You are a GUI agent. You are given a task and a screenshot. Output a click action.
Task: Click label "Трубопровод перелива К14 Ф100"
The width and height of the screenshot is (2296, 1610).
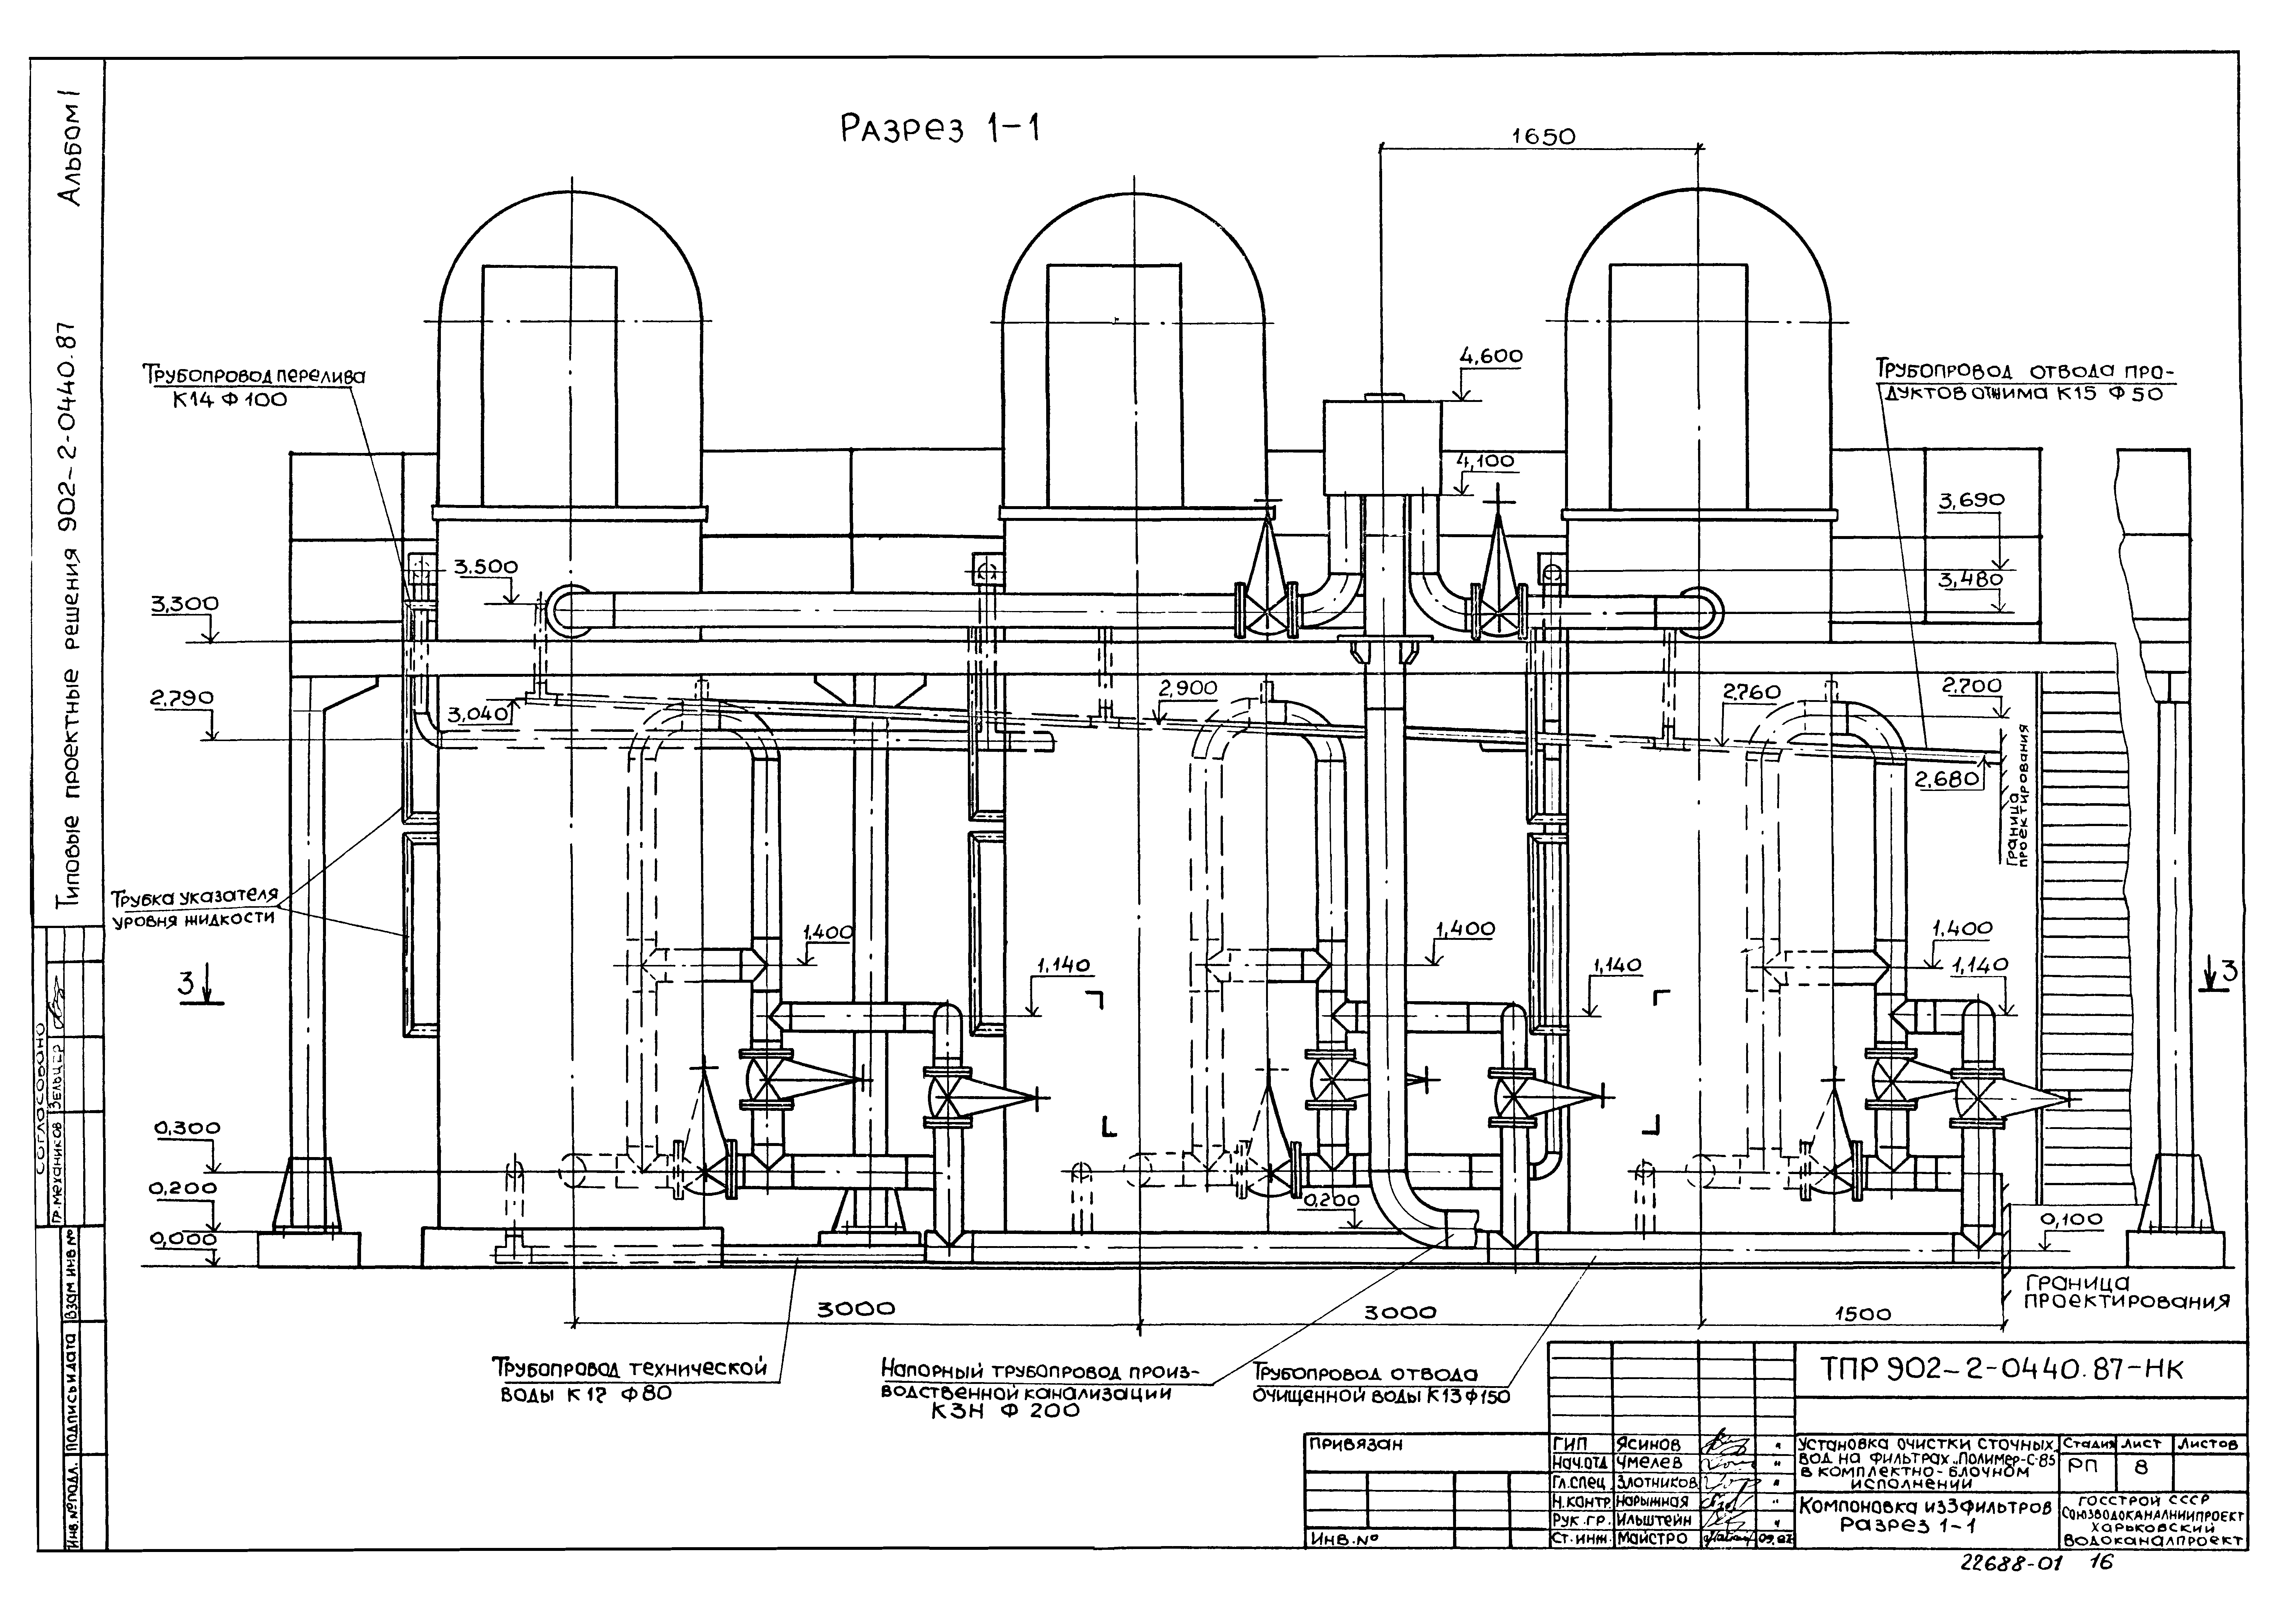point(255,388)
